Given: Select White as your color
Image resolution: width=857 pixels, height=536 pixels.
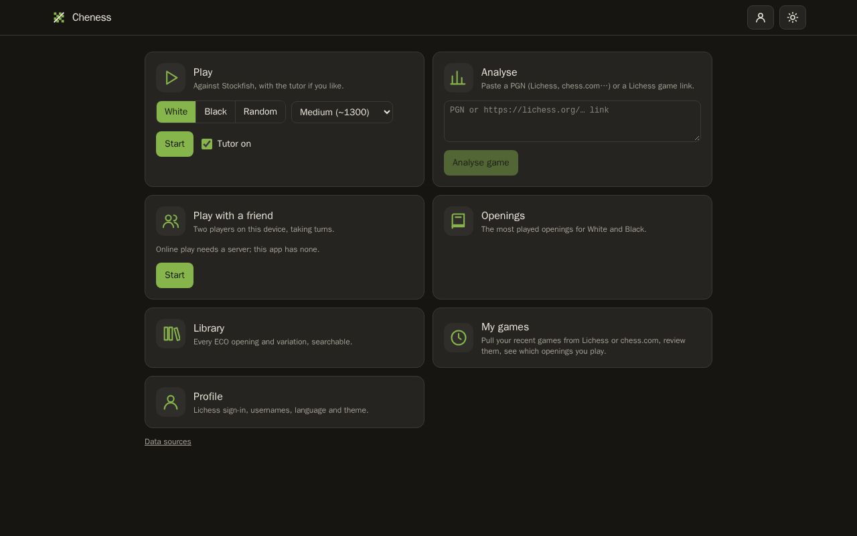Looking at the screenshot, I should pos(176,112).
